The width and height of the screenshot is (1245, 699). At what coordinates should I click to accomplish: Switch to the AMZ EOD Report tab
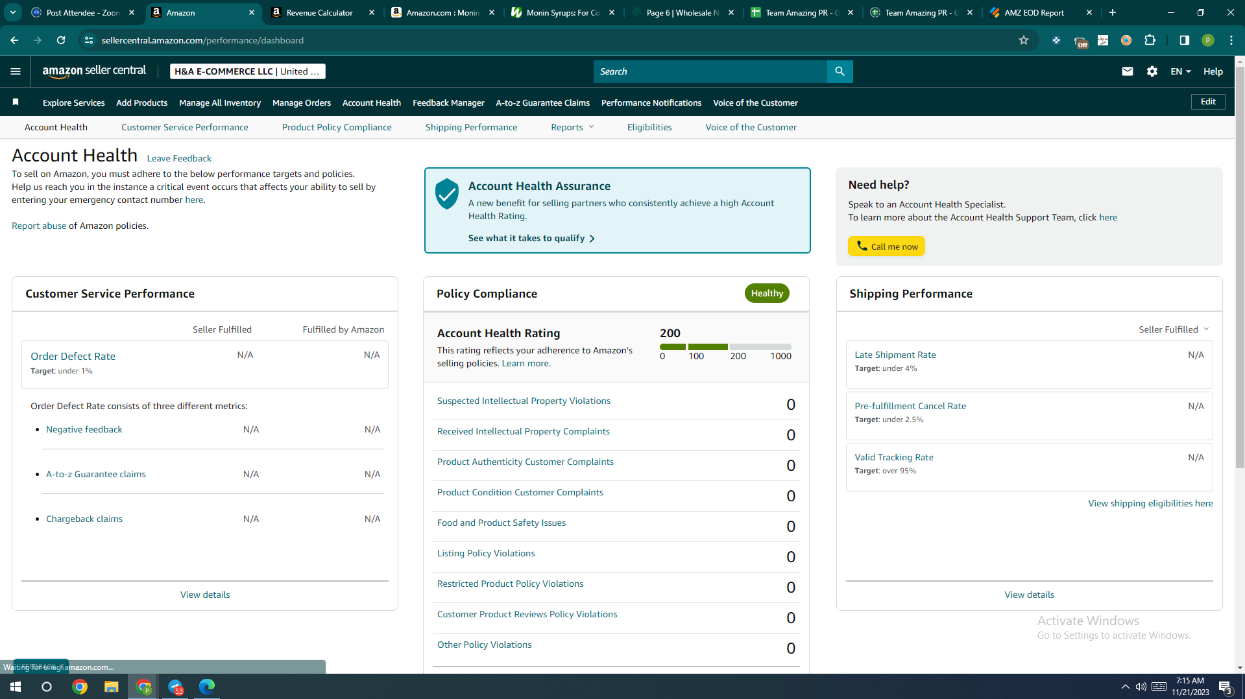click(1034, 12)
